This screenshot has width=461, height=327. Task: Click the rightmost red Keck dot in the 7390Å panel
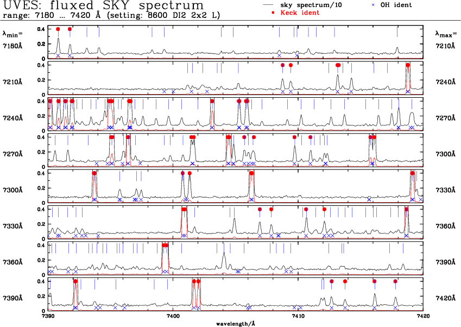(x=395, y=281)
